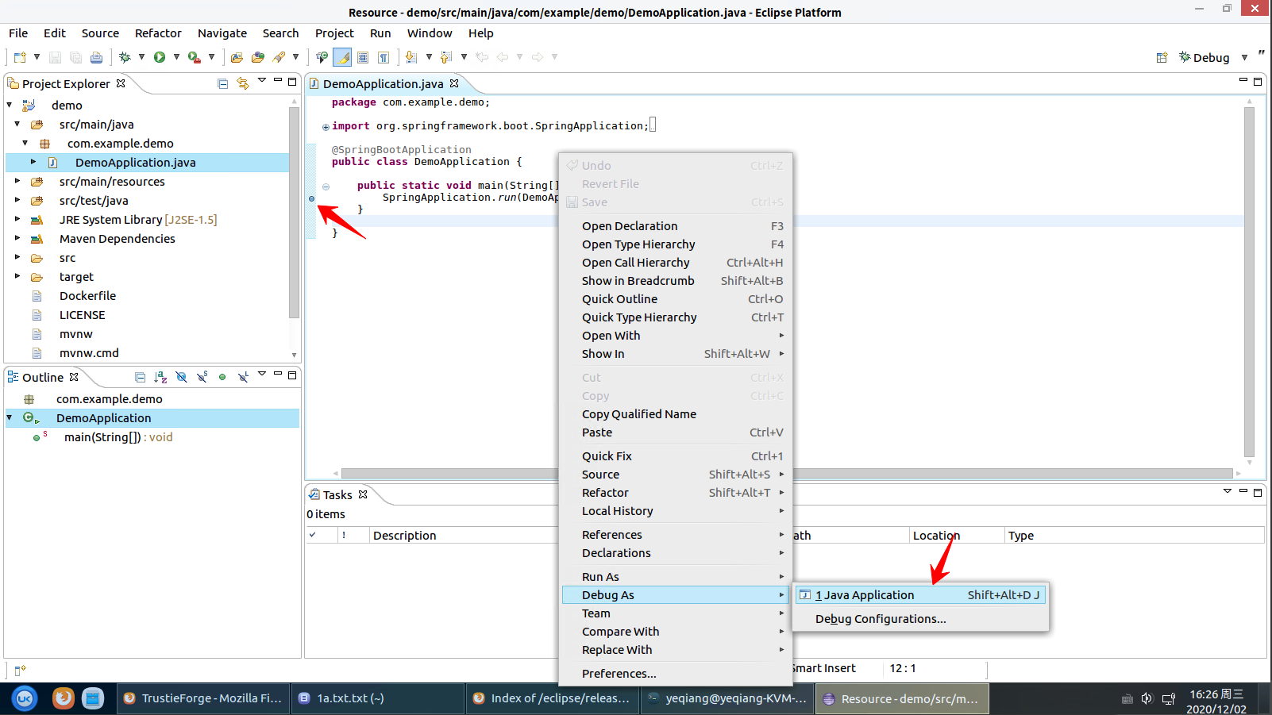The height and width of the screenshot is (715, 1272).
Task: Toggle Mark Occurrences in toolbar
Action: coord(343,57)
